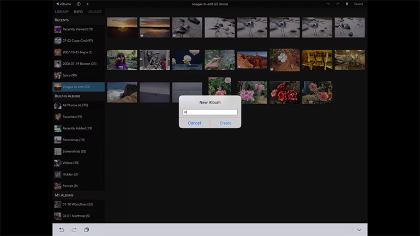Click the info circle icon in top bar
Image resolution: width=420 pixels, height=236 pixels.
[79, 4]
